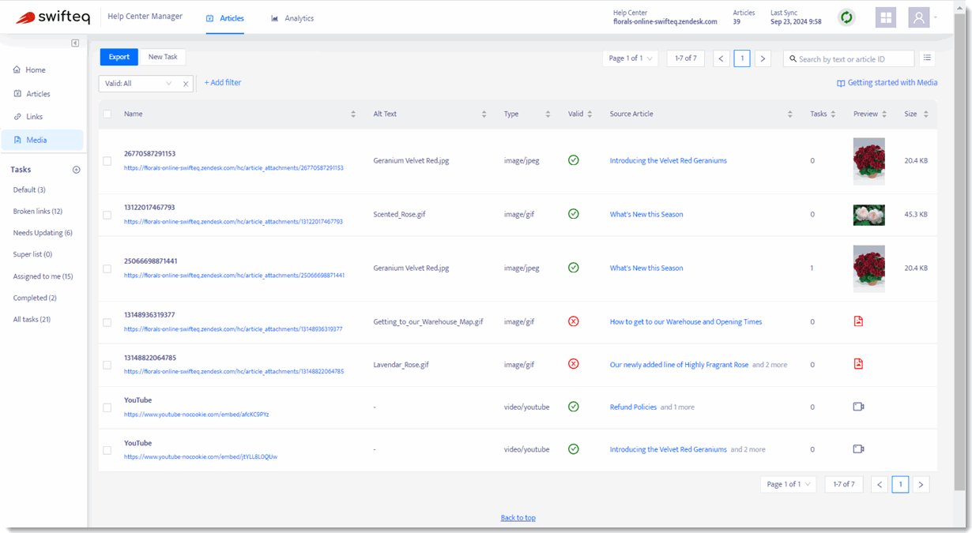Click broken preview icon for 13148822064785

click(x=858, y=364)
